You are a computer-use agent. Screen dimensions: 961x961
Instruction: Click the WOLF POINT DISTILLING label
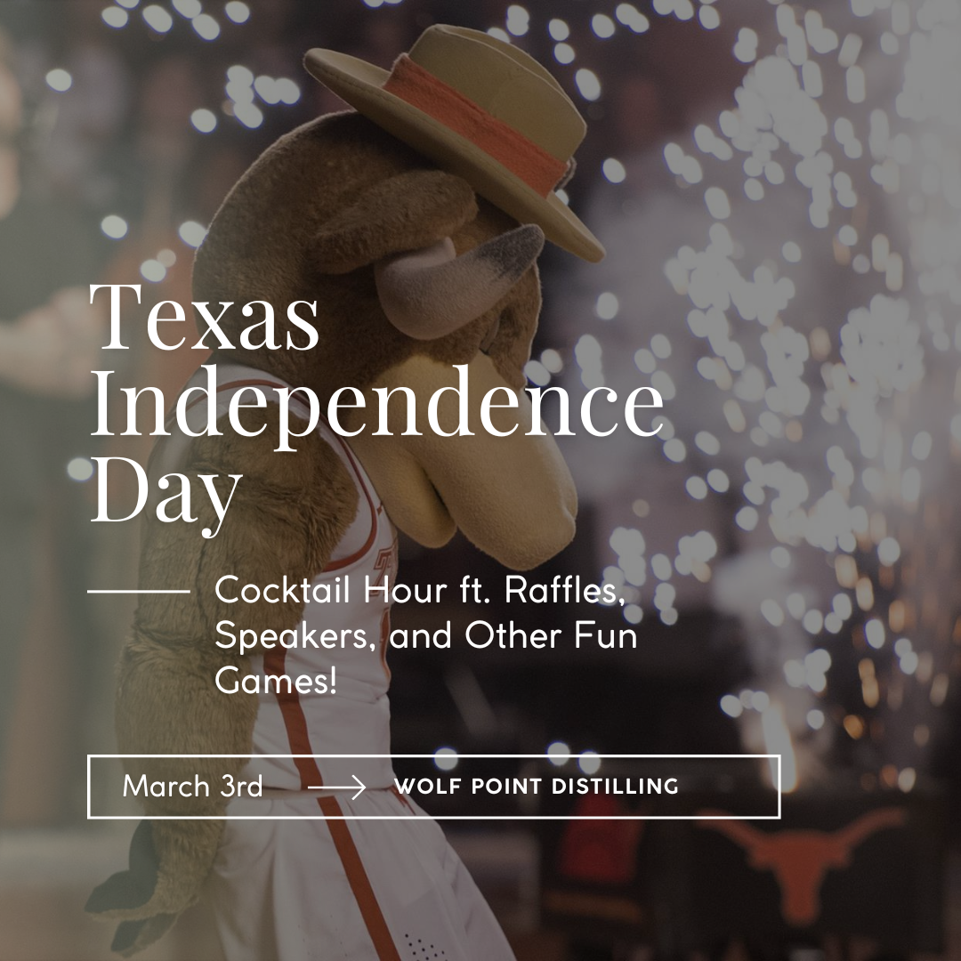537,787
